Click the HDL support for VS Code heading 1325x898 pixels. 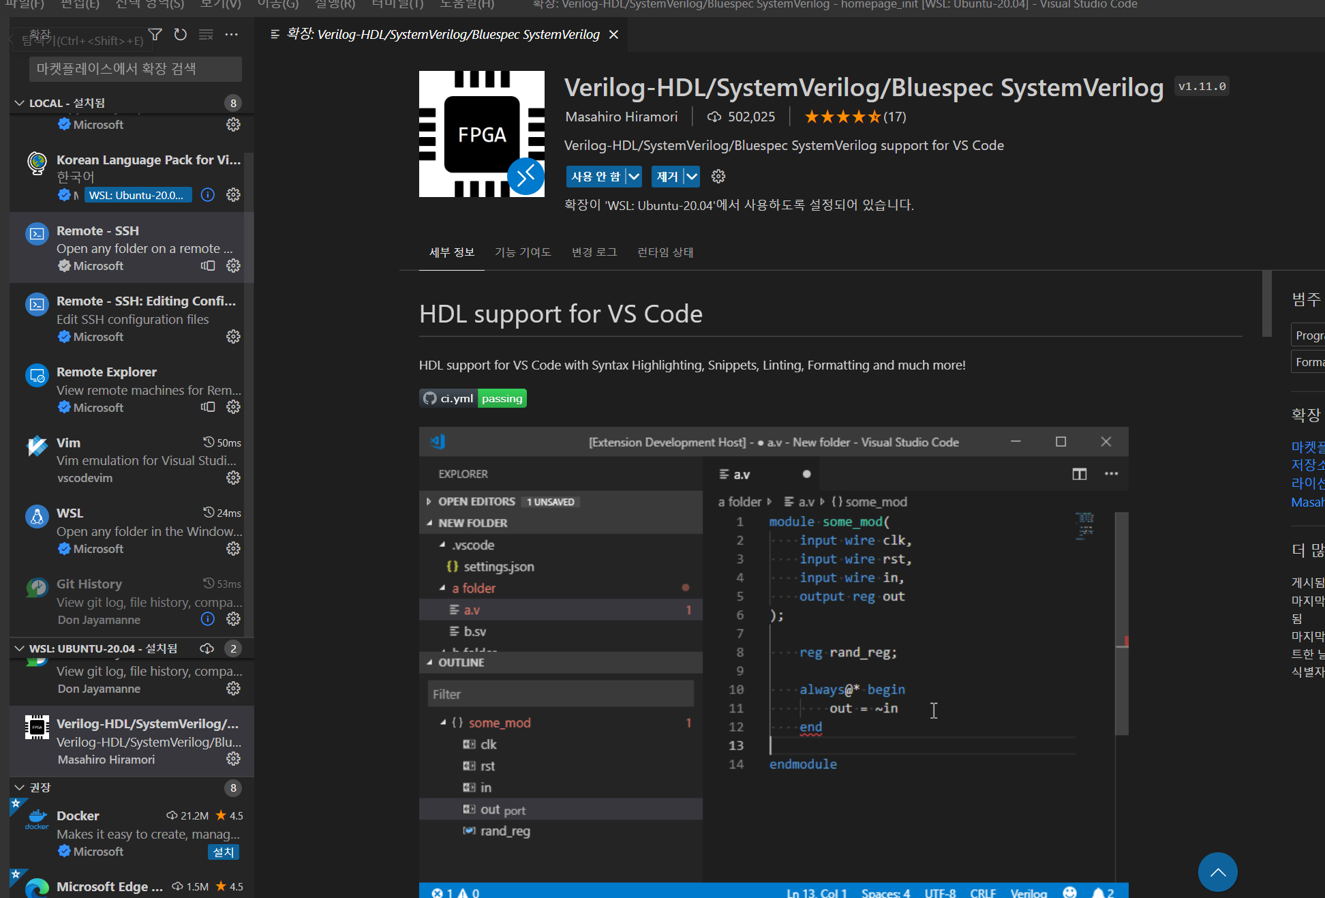(561, 314)
